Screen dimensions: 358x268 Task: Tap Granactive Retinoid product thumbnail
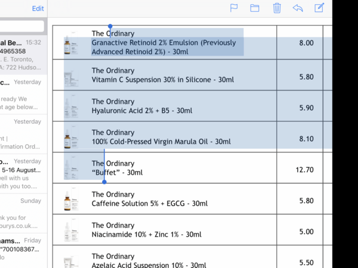tap(71, 43)
